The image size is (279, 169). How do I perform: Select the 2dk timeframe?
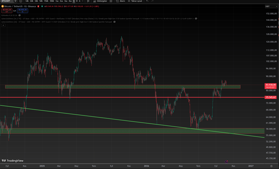pos(32,1)
